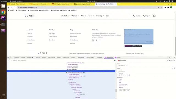Screen dimensions: 176x99
Task: Collapse the TextInput tree node
Action: (x=74, y=91)
